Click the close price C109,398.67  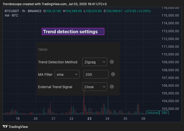113,11
